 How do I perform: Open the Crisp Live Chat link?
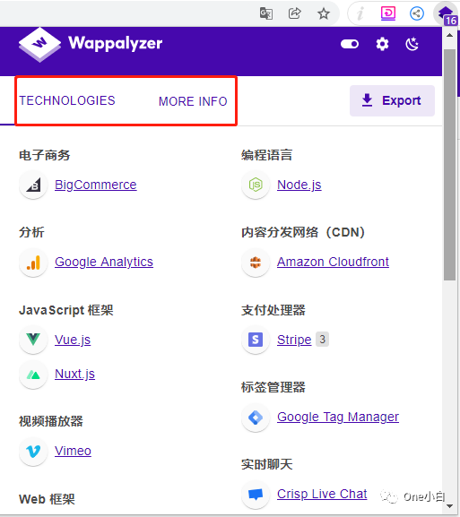tap(322, 494)
